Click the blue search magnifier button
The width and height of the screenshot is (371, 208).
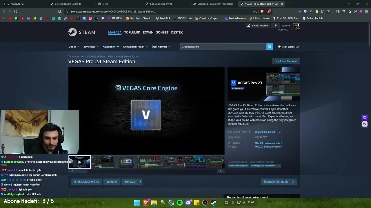270,47
